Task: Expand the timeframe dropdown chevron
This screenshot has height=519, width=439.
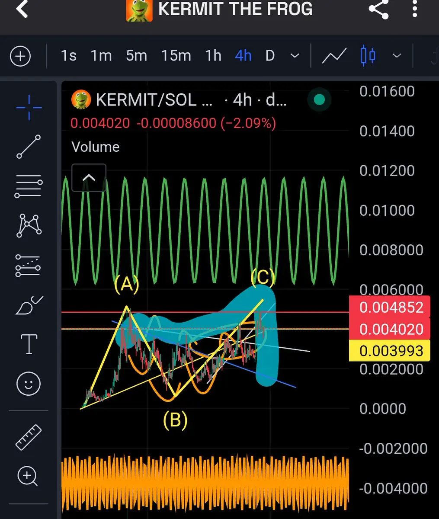Action: (295, 56)
